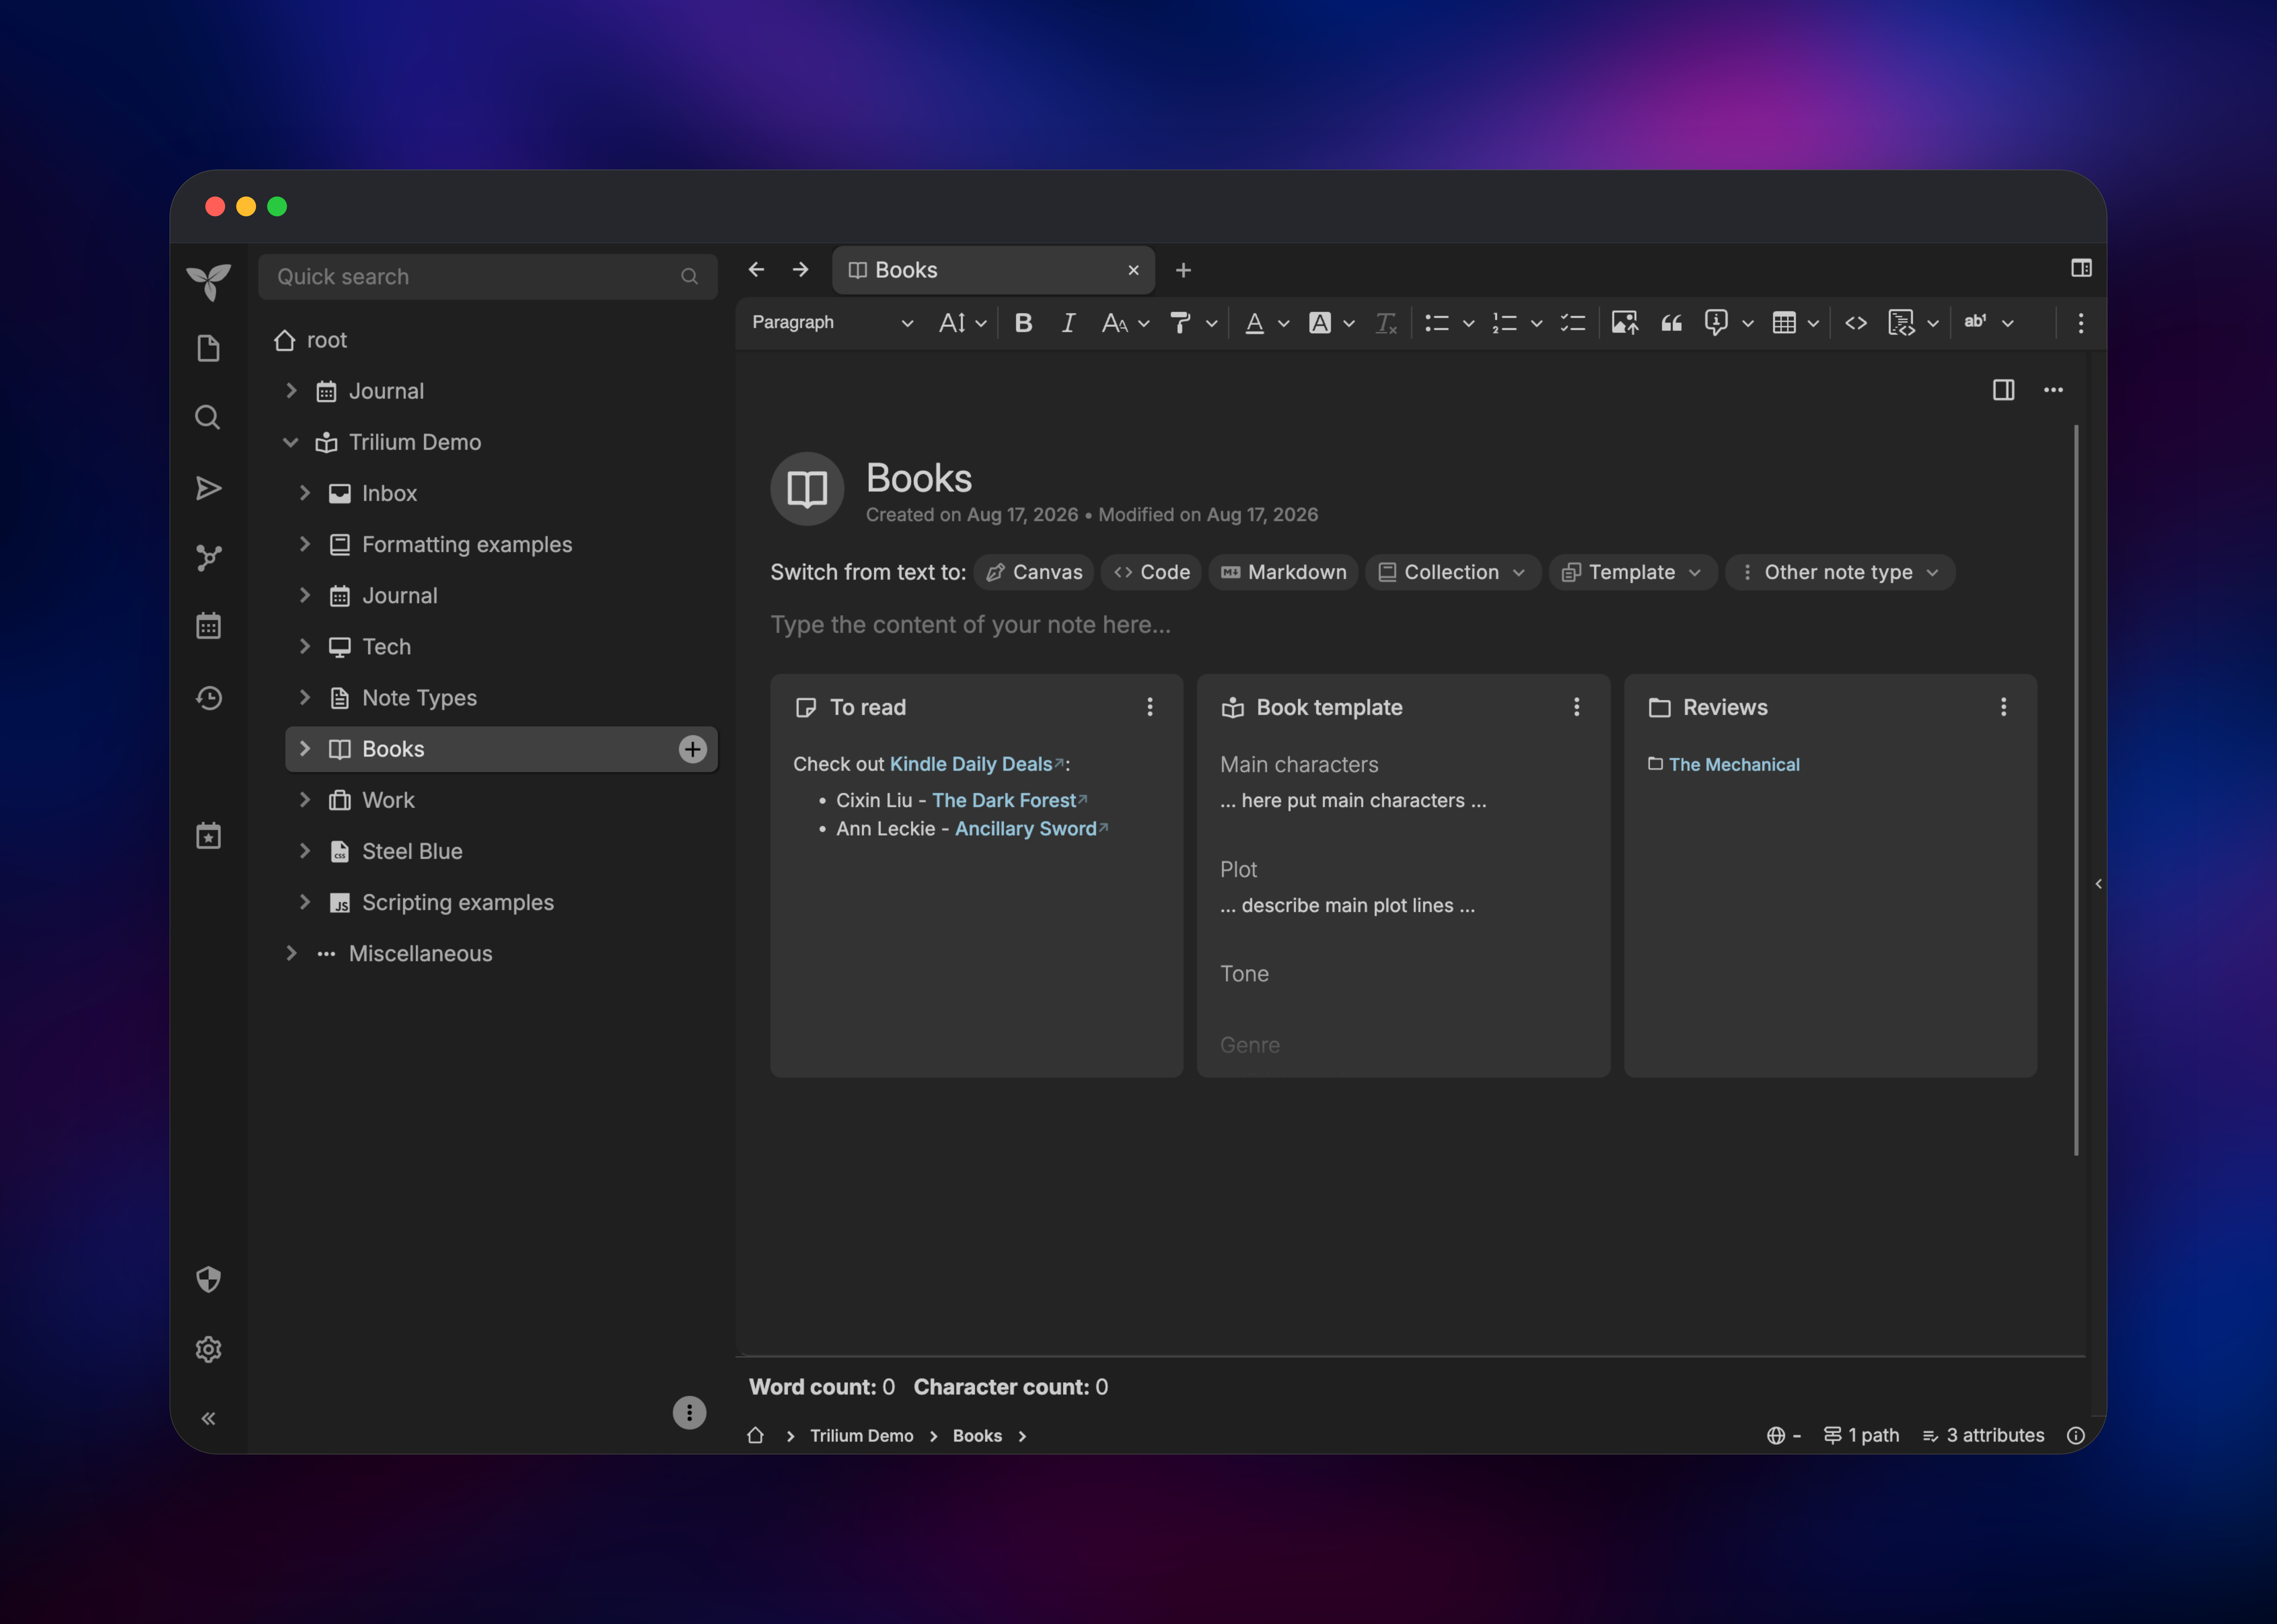Switch note type to Canvas
Image resolution: width=2277 pixels, height=1624 pixels.
1034,572
